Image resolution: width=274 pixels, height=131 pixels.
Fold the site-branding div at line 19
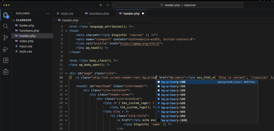pos(66,99)
